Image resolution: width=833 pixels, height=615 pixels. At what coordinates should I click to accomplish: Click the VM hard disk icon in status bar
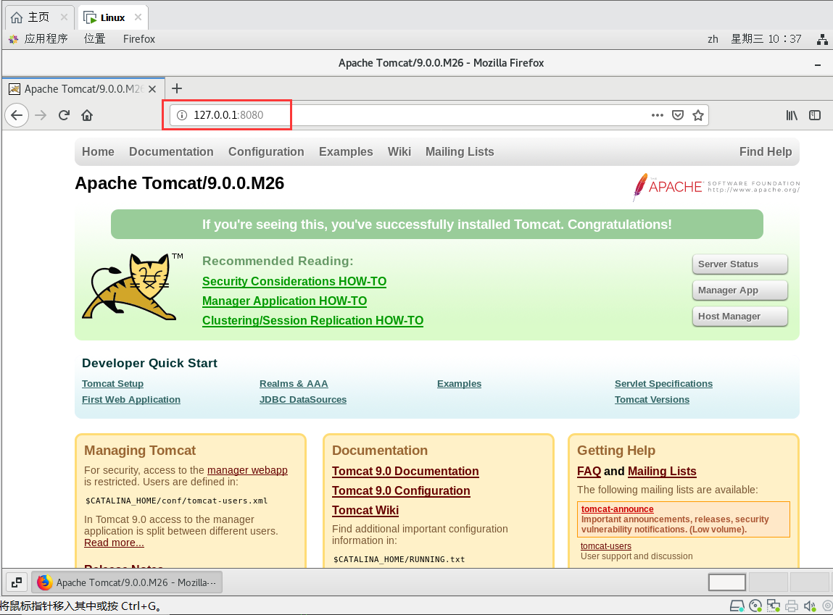tap(737, 606)
